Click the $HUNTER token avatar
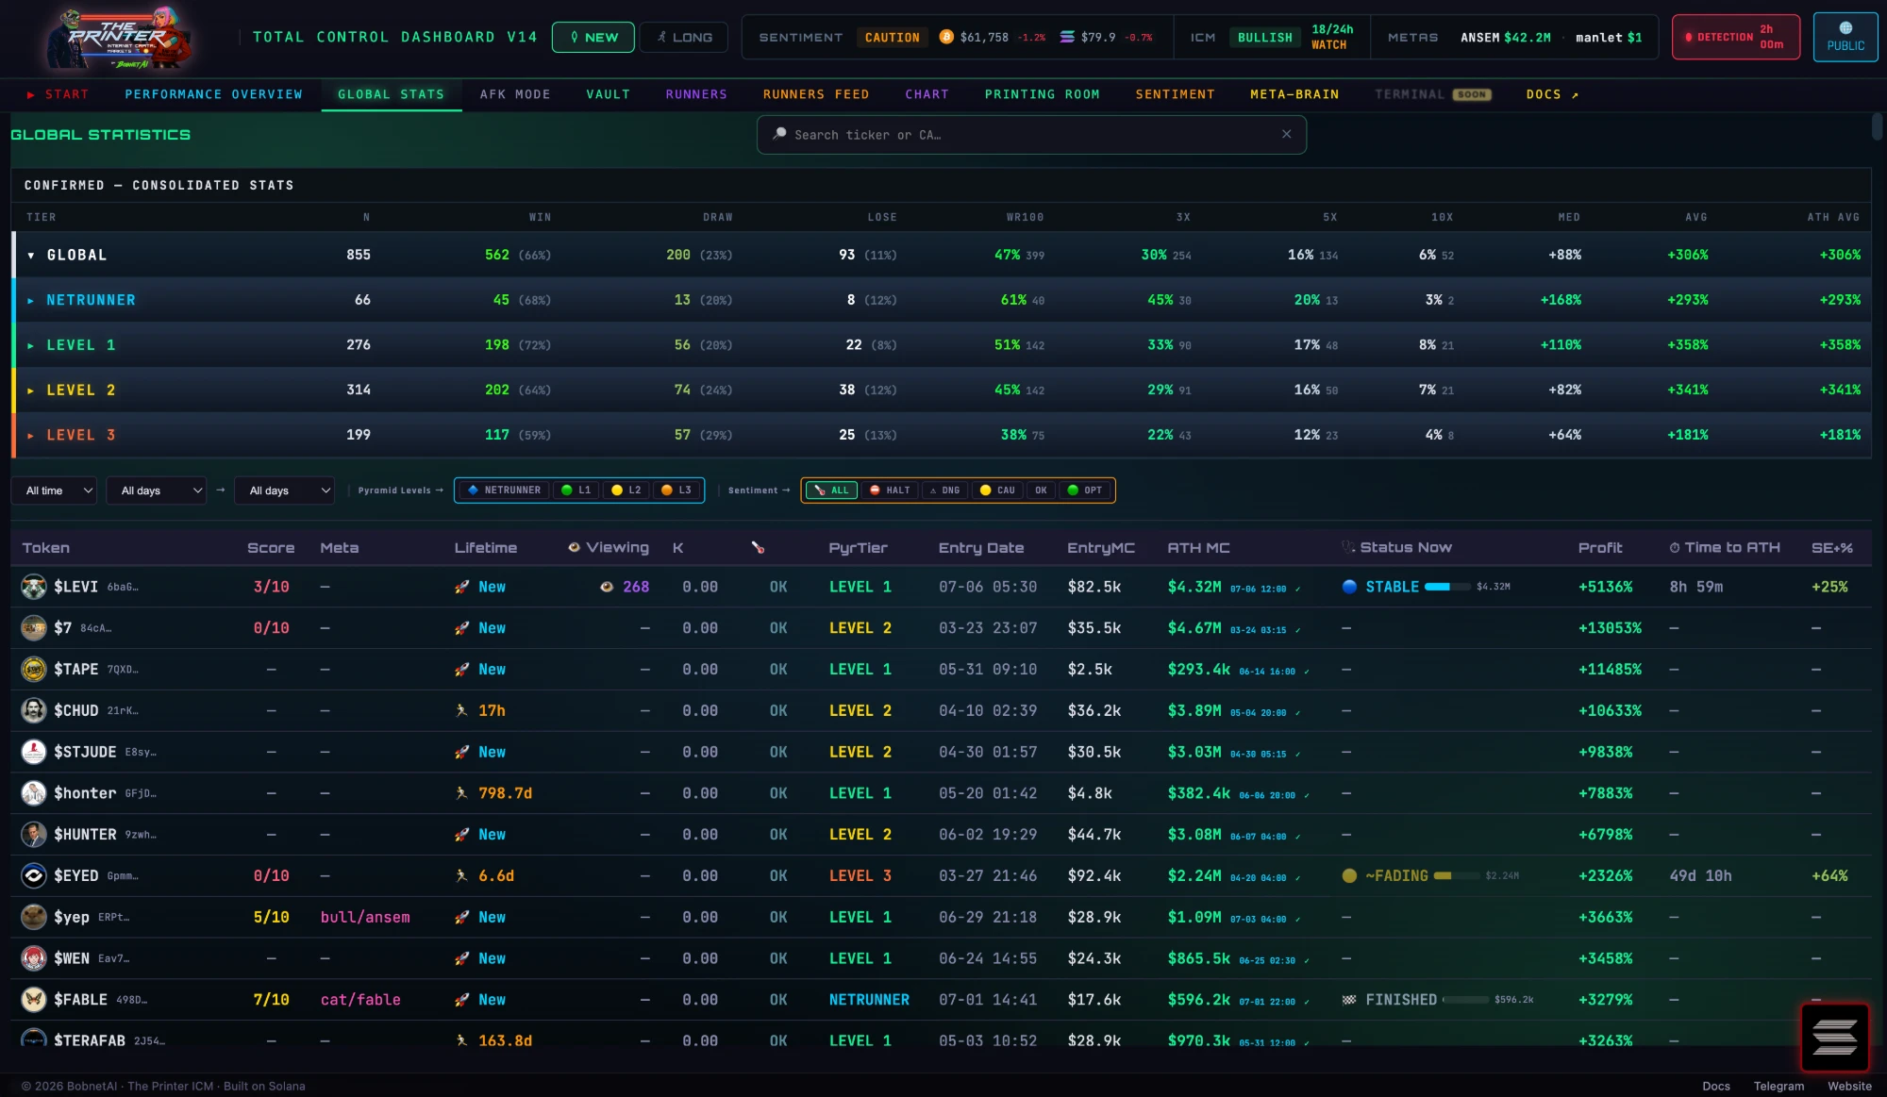Image resolution: width=1887 pixels, height=1097 pixels. [34, 834]
